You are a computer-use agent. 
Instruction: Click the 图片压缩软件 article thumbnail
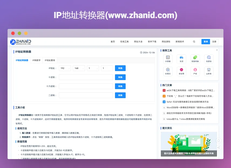pyautogui.click(x=189, y=143)
